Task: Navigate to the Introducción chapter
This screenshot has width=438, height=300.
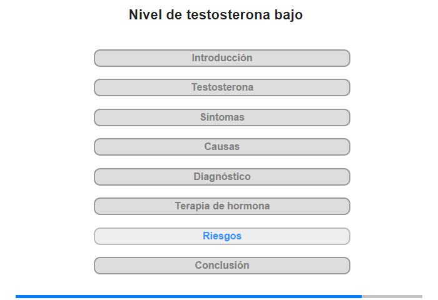Action: [x=222, y=58]
